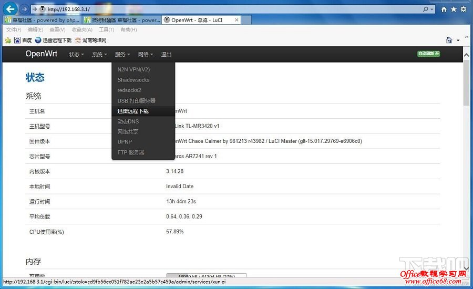Expand the 网络 navigation dropdown

[x=146, y=54]
